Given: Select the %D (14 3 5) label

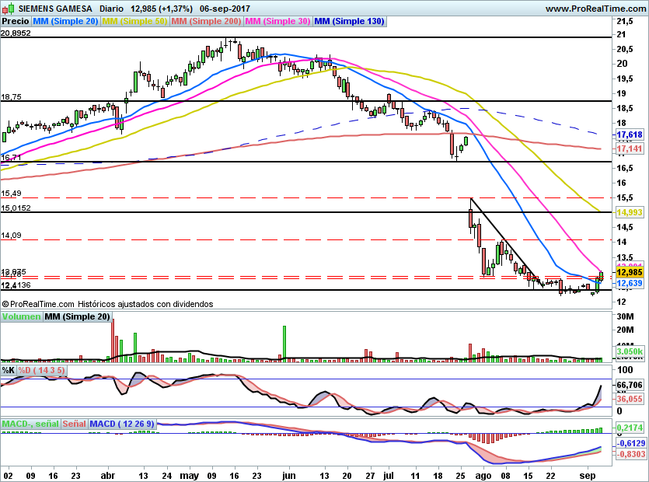Looking at the screenshot, I should click(41, 370).
